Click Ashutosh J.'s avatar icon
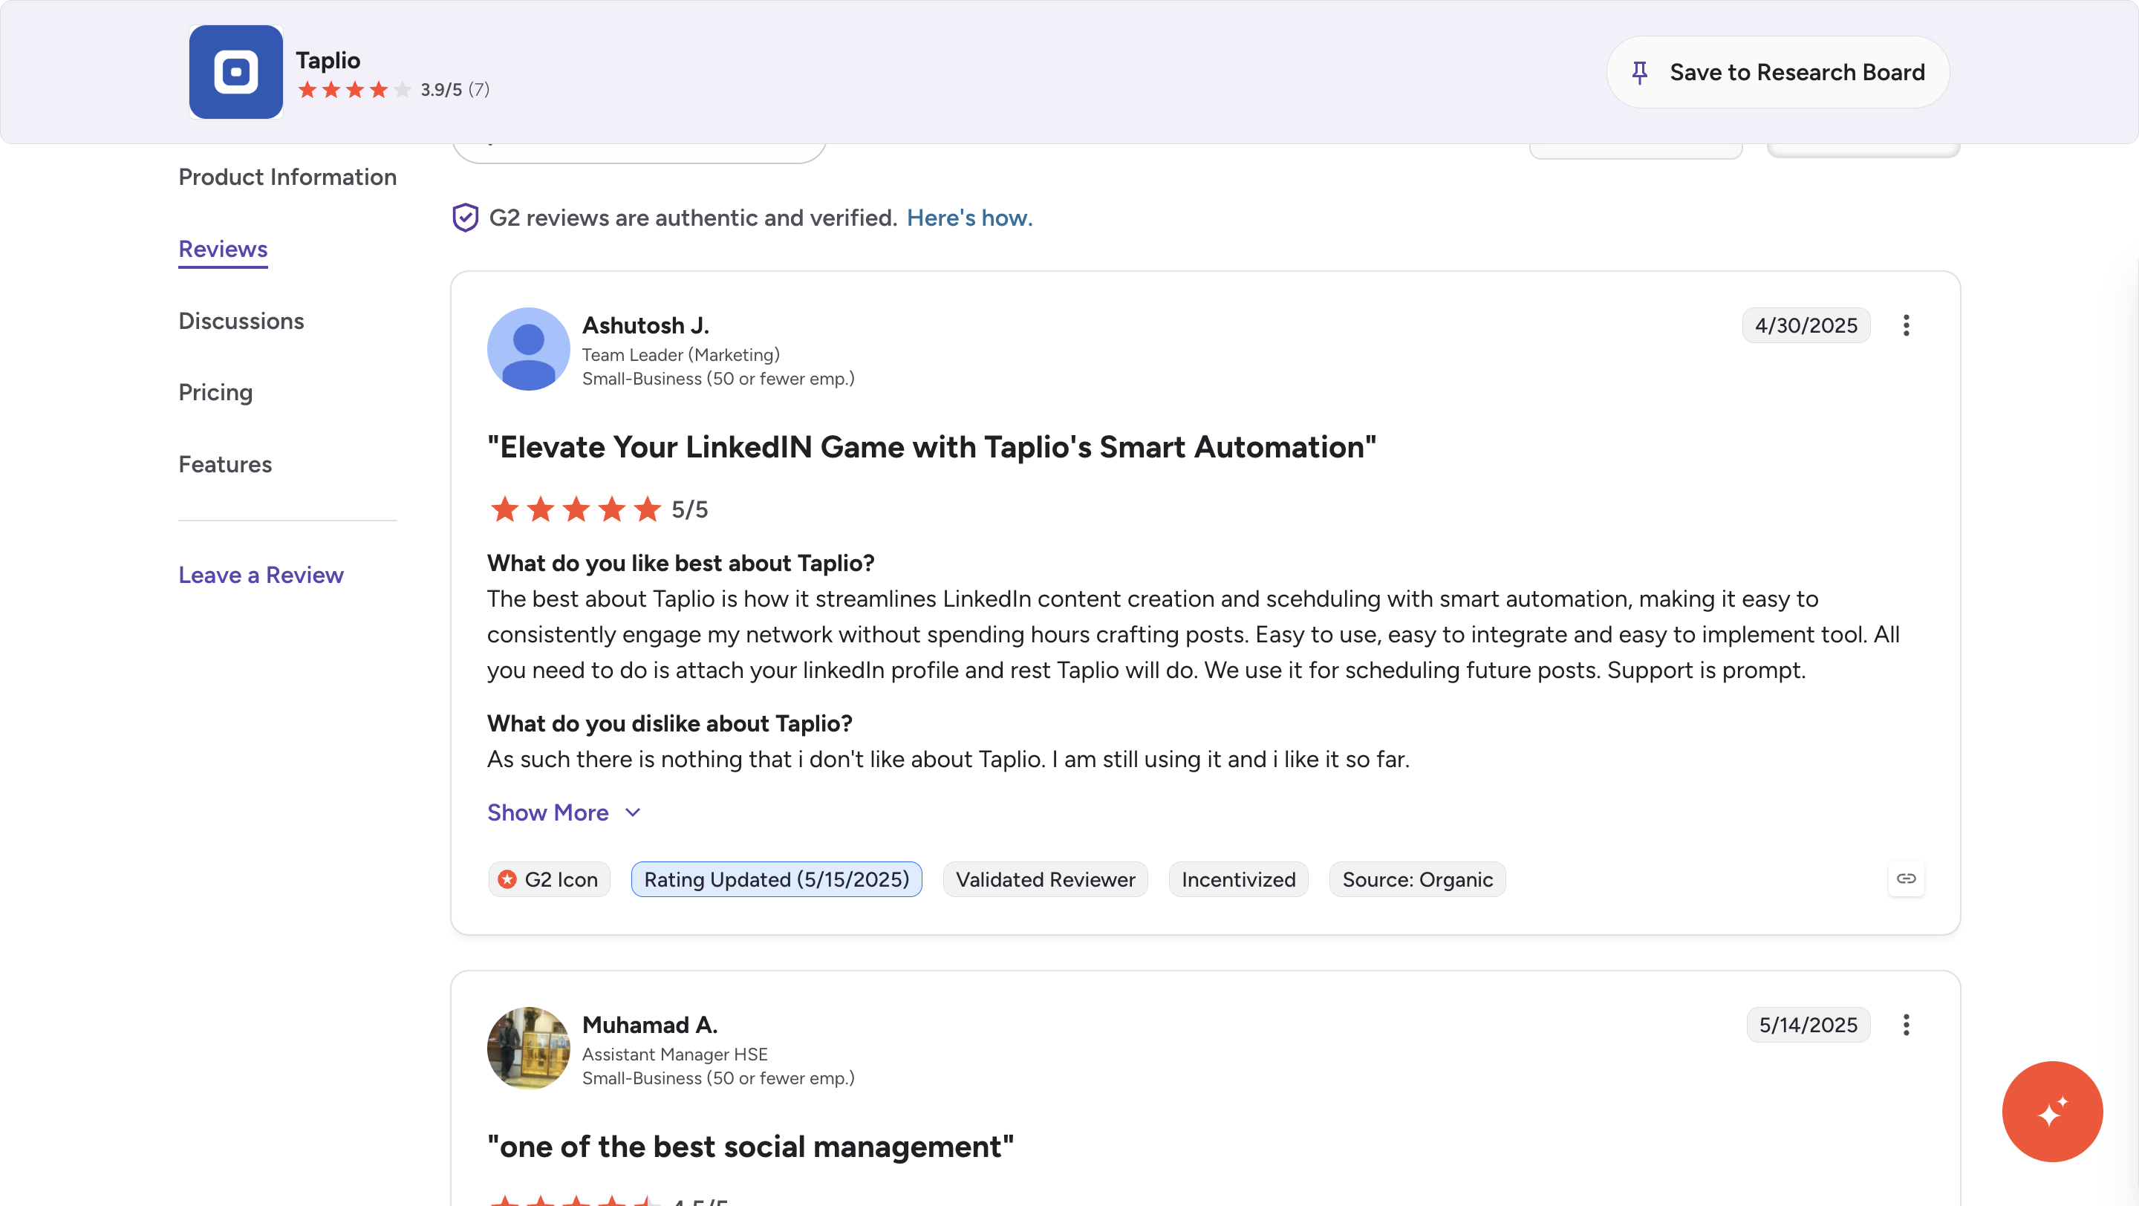Viewport: 2139px width, 1206px height. tap(528, 348)
